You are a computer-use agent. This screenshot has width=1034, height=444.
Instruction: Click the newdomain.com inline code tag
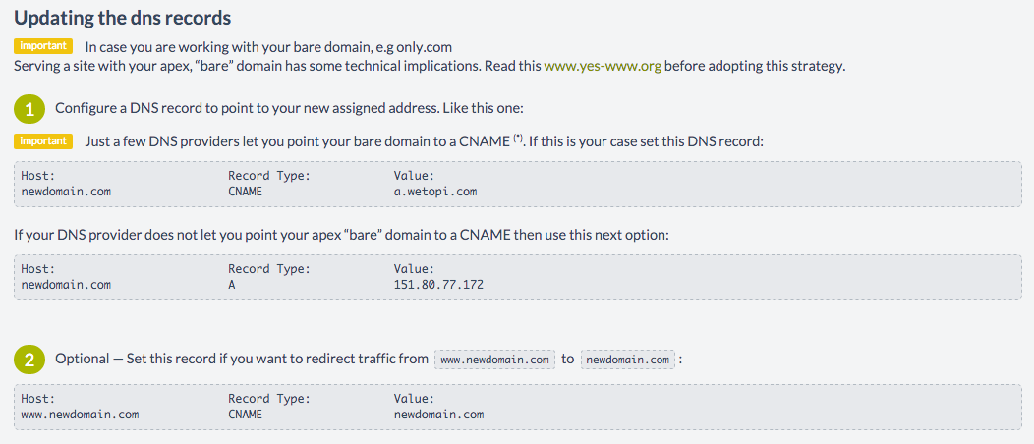628,360
